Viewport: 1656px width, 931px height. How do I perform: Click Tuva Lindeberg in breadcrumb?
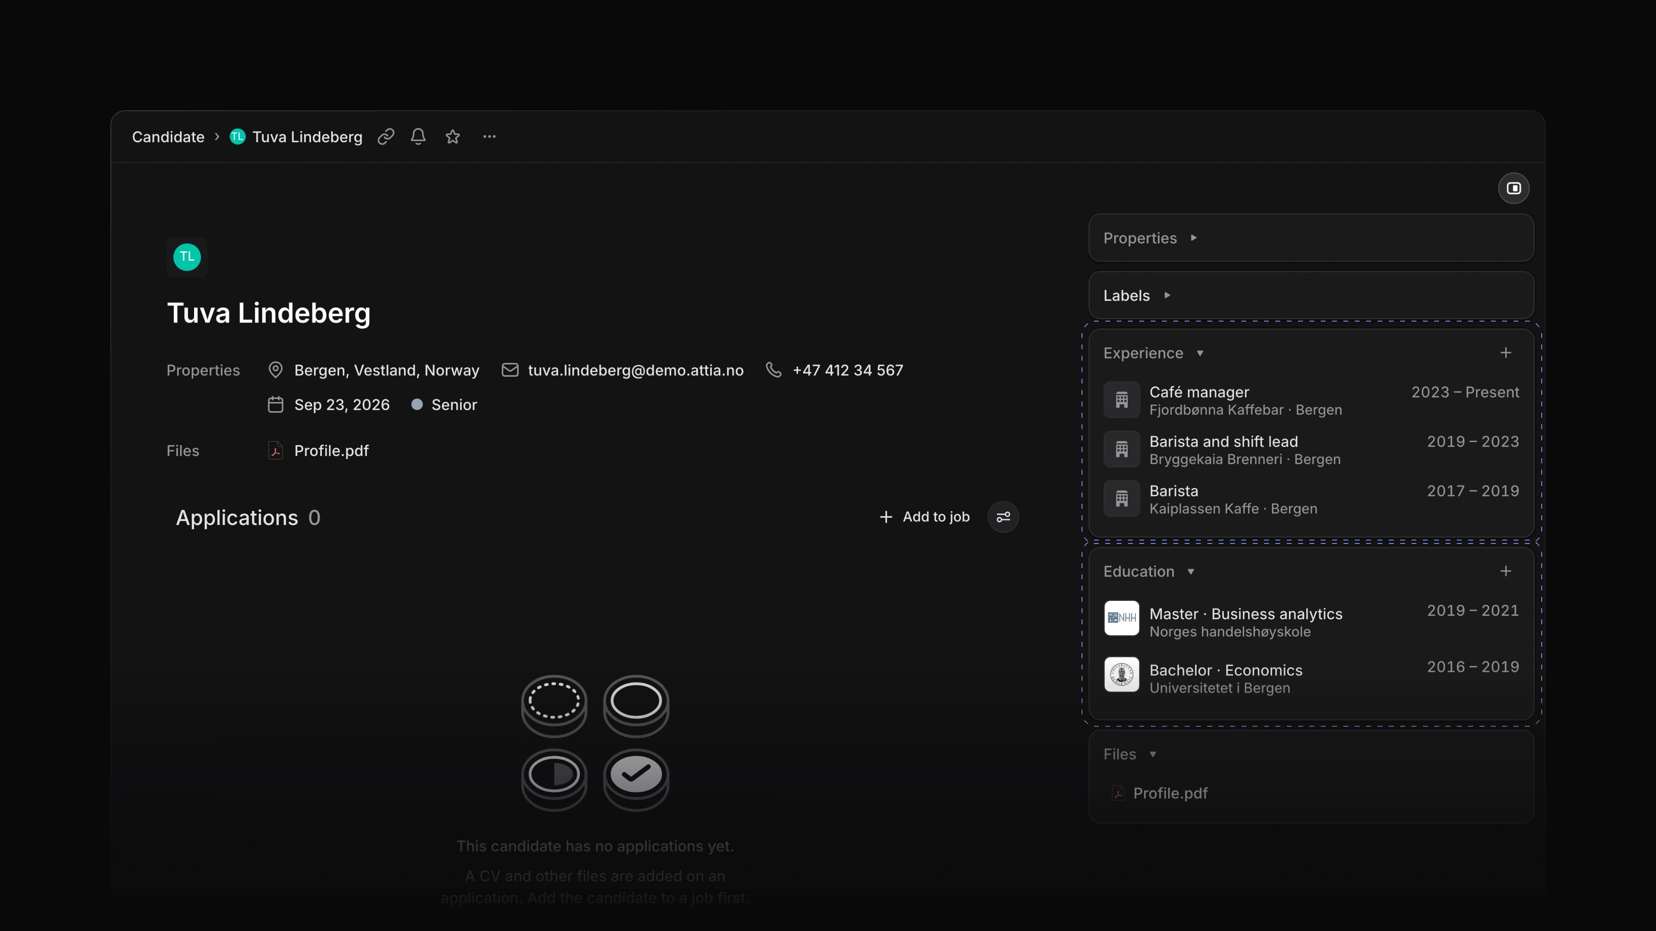click(307, 137)
